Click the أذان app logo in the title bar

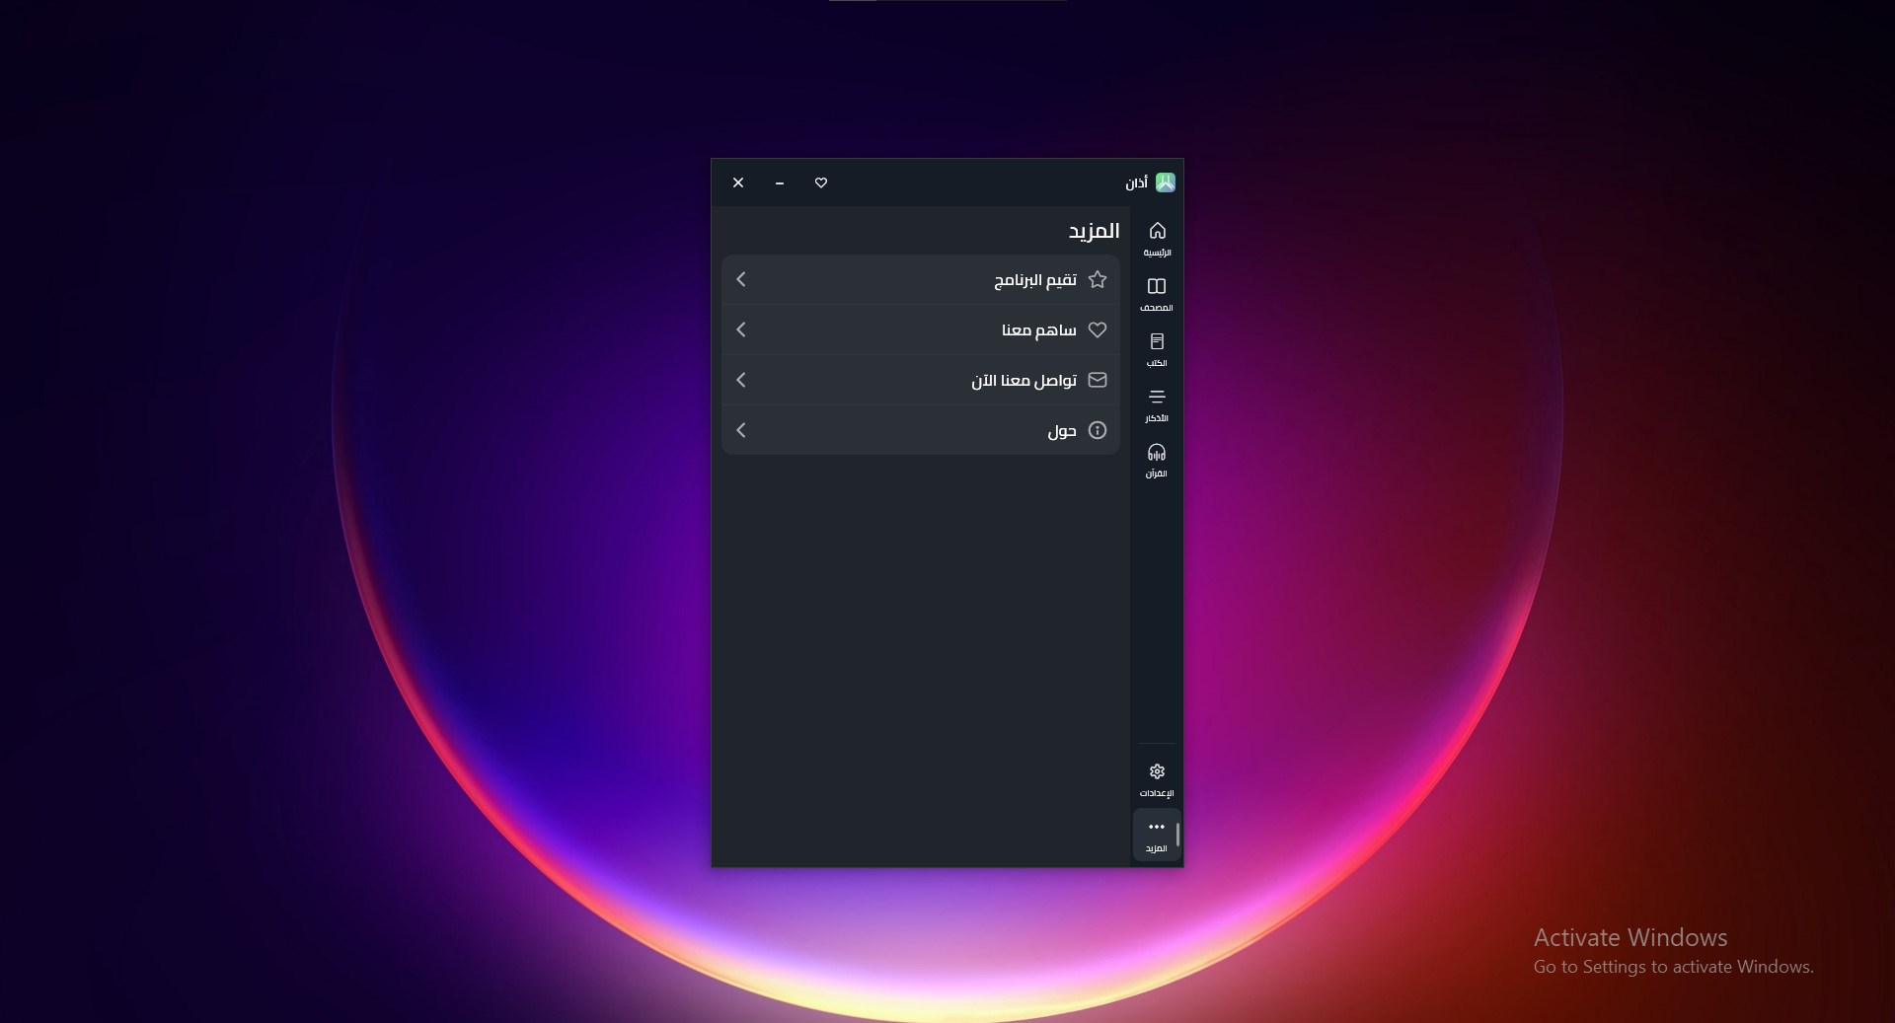click(x=1166, y=182)
